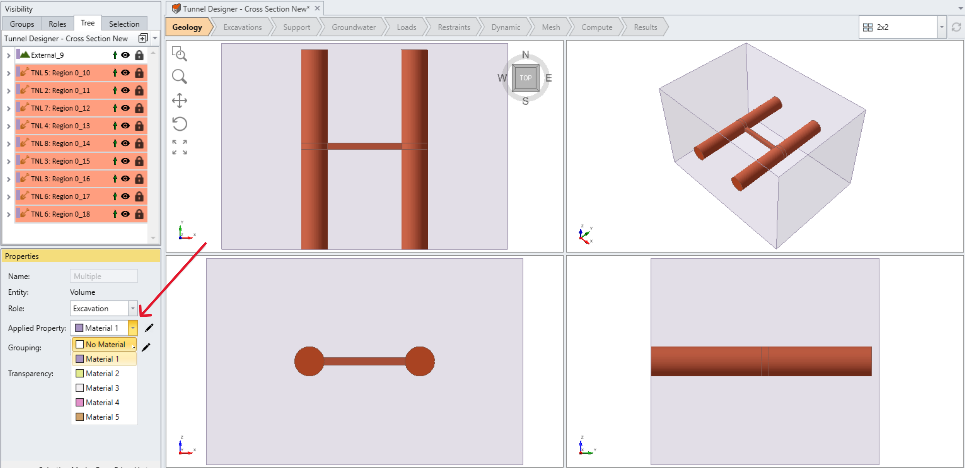The image size is (965, 468).
Task: Click lock icon for TNL 2: Region 0_11
Action: tap(139, 90)
